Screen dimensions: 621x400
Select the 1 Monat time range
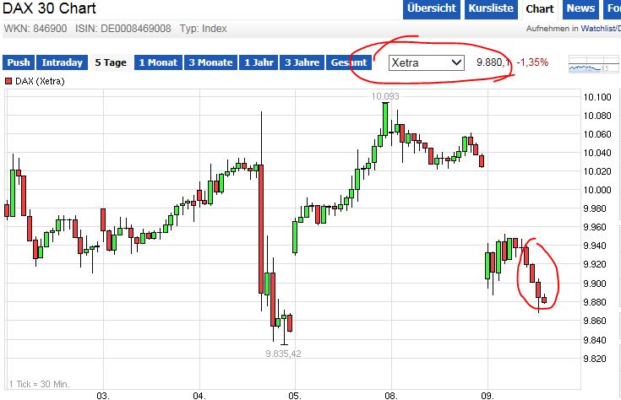coord(158,62)
